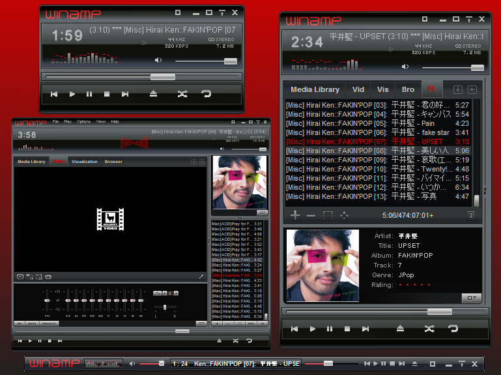501x375 pixels.
Task: Toggle shuffle in the right window transport bar
Action: pyautogui.click(x=429, y=329)
